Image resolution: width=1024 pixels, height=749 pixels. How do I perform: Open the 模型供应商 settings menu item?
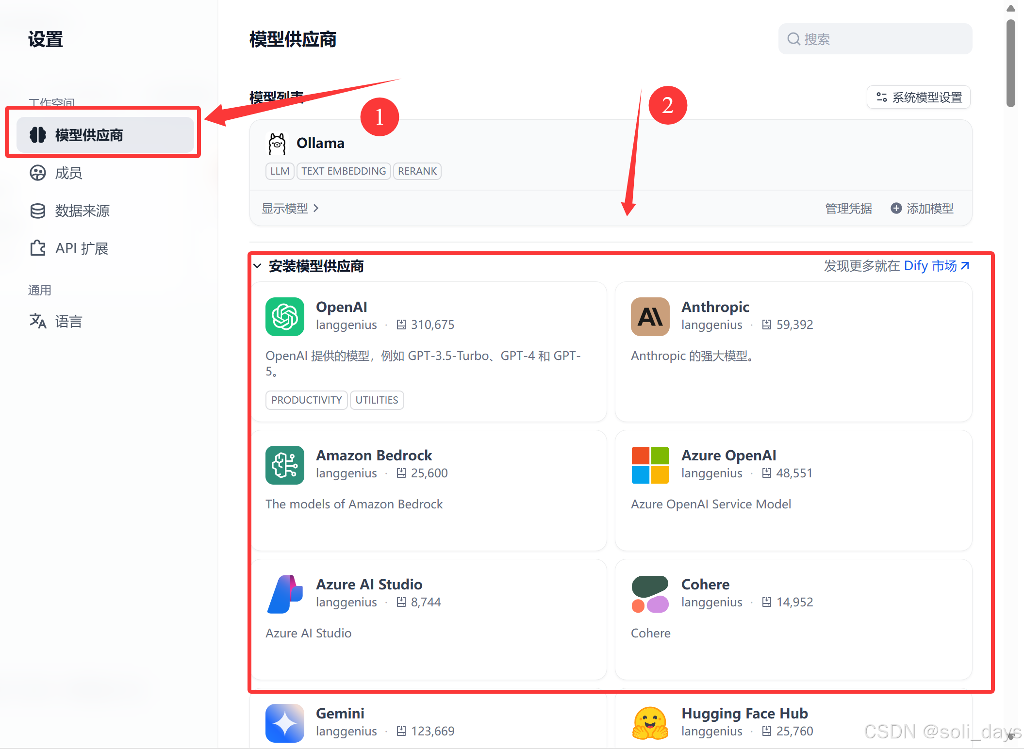click(x=105, y=134)
